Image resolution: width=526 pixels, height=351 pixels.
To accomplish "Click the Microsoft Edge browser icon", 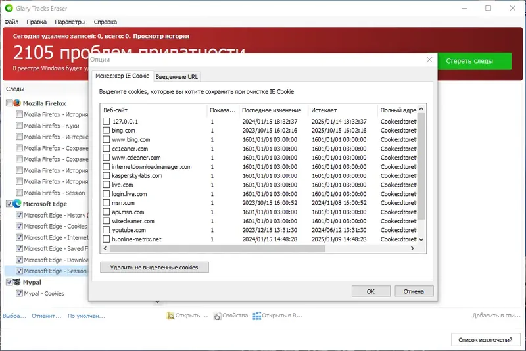I will click(x=17, y=204).
